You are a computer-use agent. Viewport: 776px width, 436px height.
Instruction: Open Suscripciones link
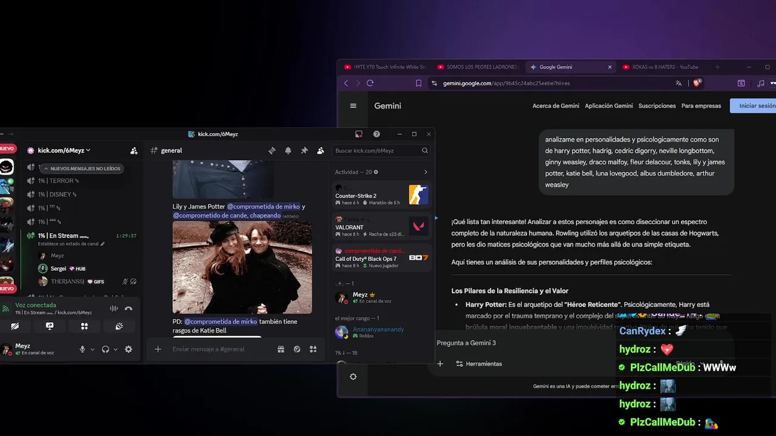pyautogui.click(x=657, y=105)
